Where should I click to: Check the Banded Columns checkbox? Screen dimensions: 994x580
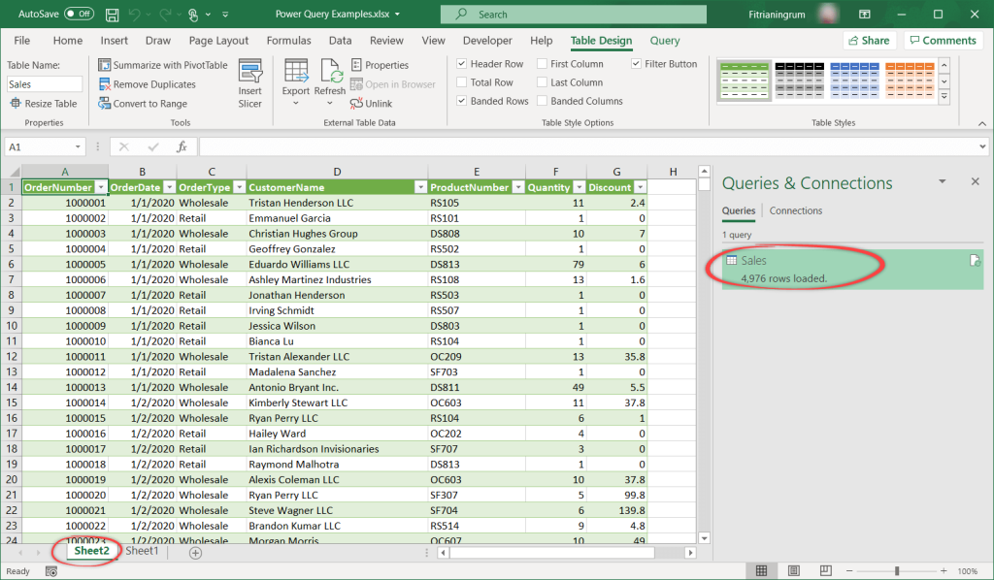point(542,101)
